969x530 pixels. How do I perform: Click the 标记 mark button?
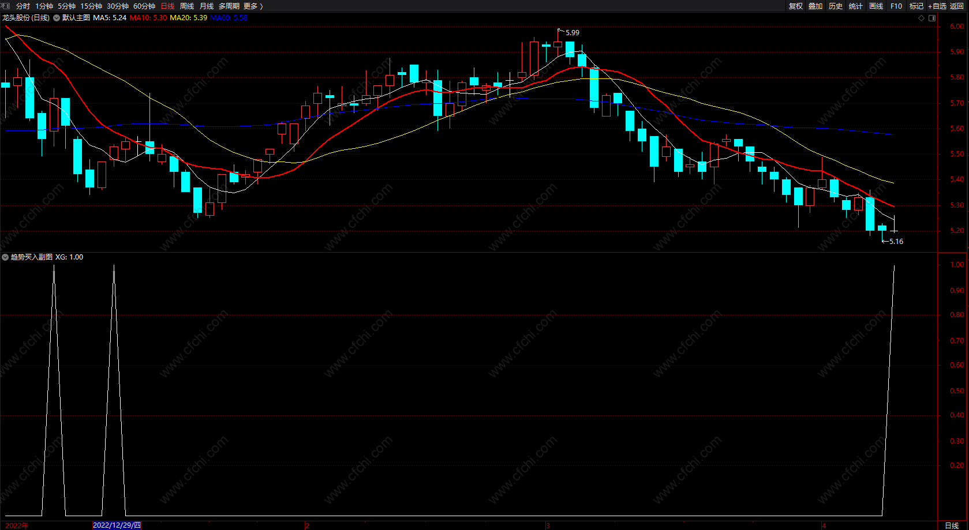tap(916, 6)
